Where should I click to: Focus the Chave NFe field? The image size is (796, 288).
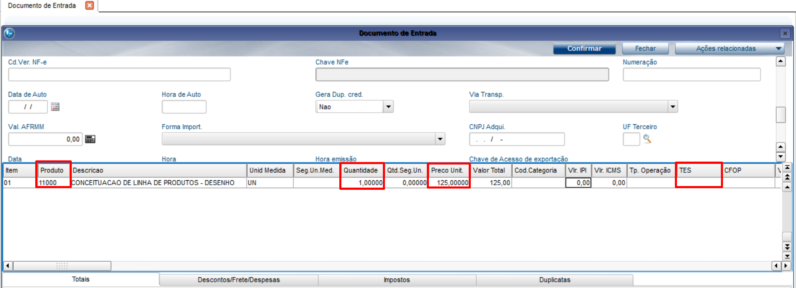click(x=462, y=75)
